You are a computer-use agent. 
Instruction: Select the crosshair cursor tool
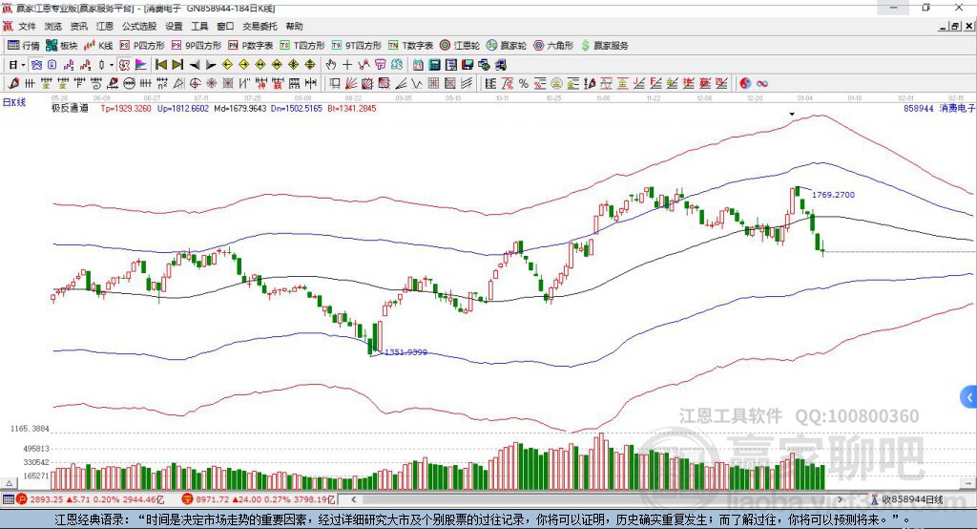click(347, 65)
